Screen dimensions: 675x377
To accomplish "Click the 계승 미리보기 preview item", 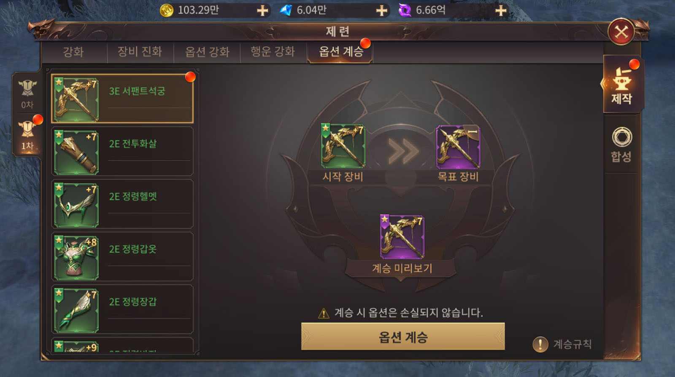I will point(402,237).
